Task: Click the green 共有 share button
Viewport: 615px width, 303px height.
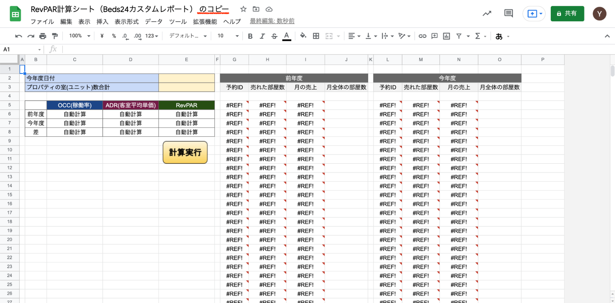Action: click(x=567, y=14)
